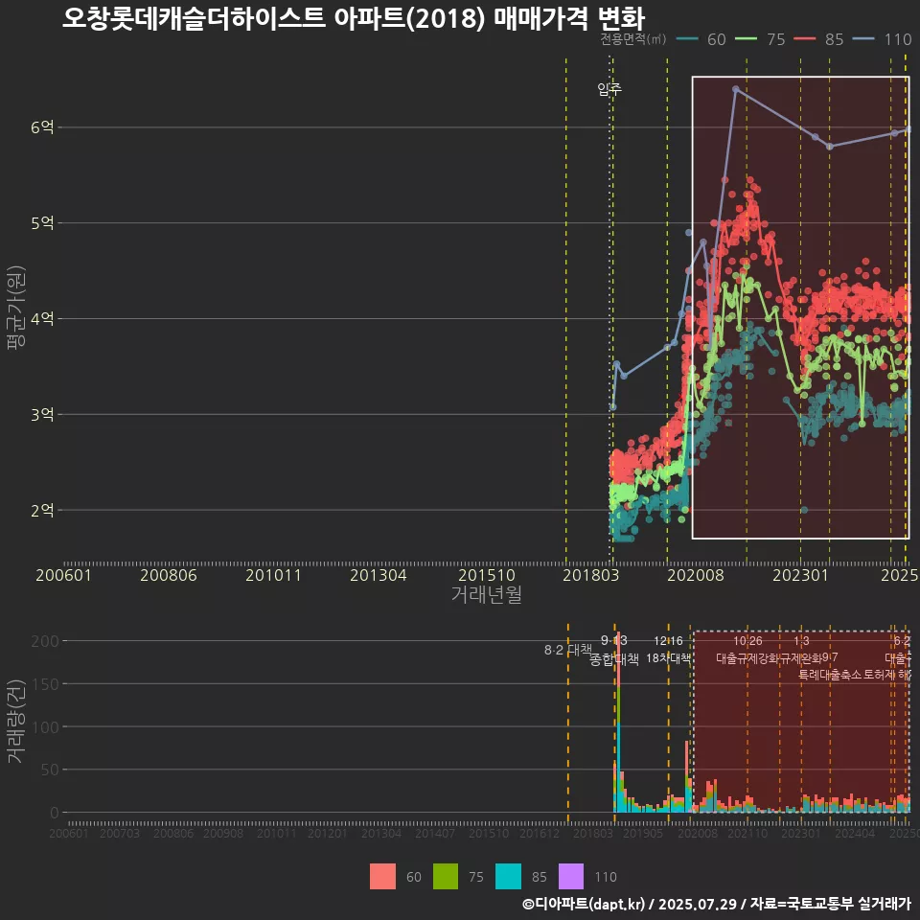The image size is (920, 920).
Task: Click the '거래년월' x-axis title
Action: click(x=487, y=594)
